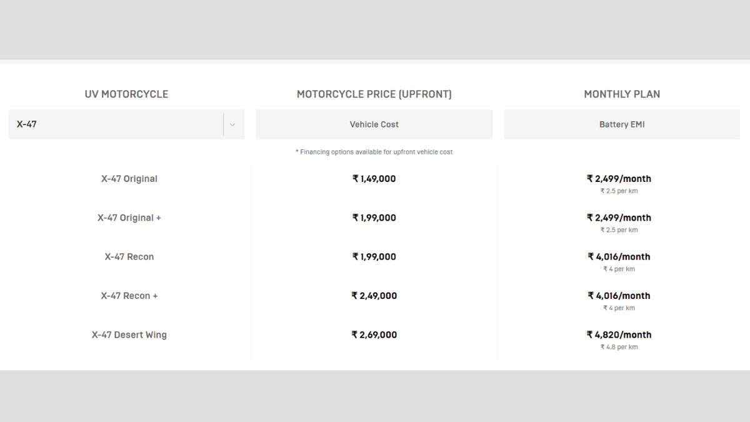Click X-47 Recon's ₹ 4,016/month plan

[x=619, y=256]
